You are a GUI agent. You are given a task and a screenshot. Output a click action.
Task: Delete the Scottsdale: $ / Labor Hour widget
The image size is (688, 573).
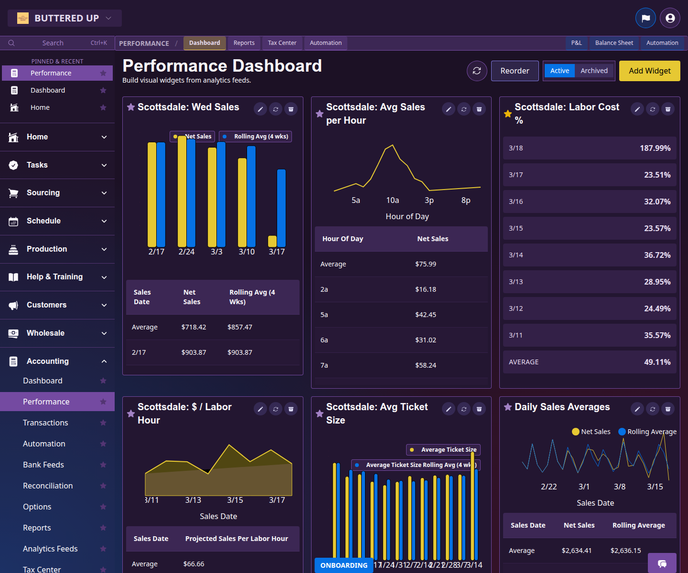click(x=291, y=409)
